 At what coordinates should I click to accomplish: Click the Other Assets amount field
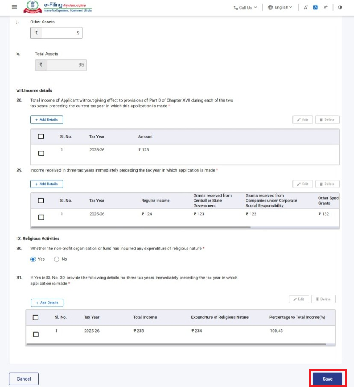click(62, 33)
